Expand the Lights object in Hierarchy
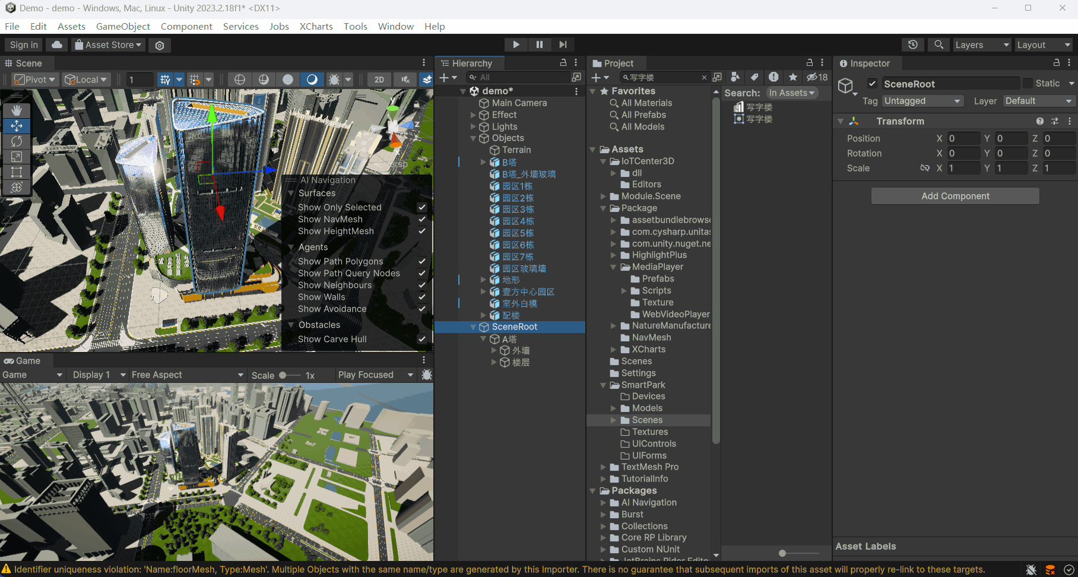The image size is (1078, 577). [x=474, y=126]
